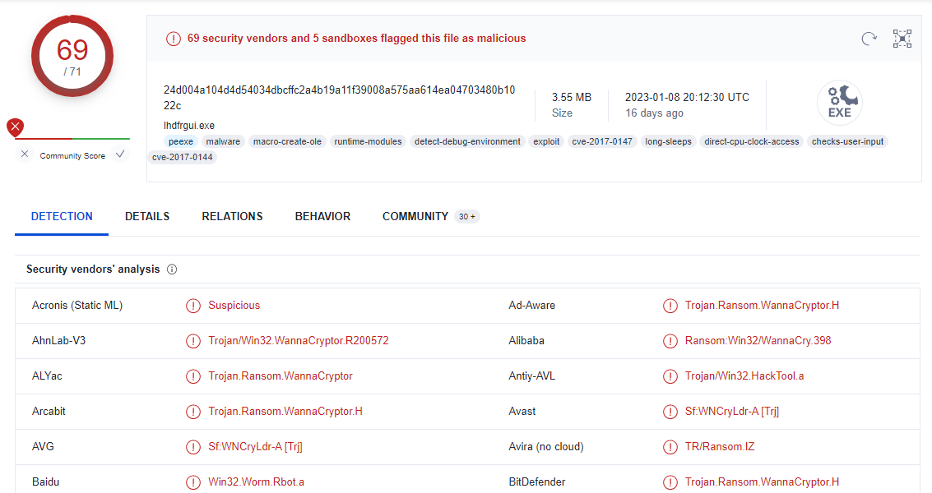
Task: Click the cve-2017-0147 tag
Action: tap(602, 141)
